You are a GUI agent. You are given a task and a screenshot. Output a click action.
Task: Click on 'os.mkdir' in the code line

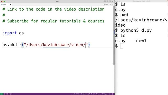(12, 45)
